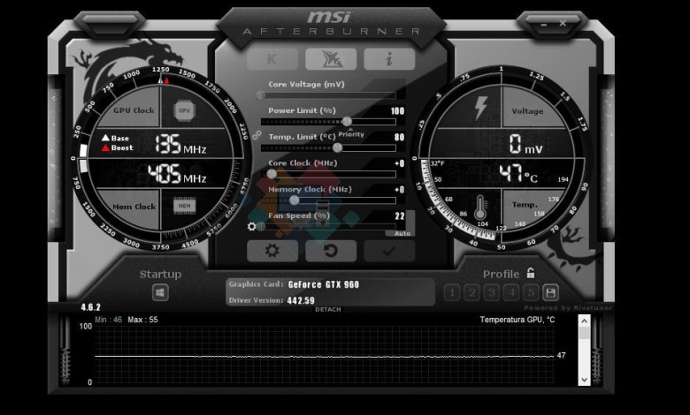Click the thermometer icon in temperature gauge
690x415 pixels.
(480, 207)
